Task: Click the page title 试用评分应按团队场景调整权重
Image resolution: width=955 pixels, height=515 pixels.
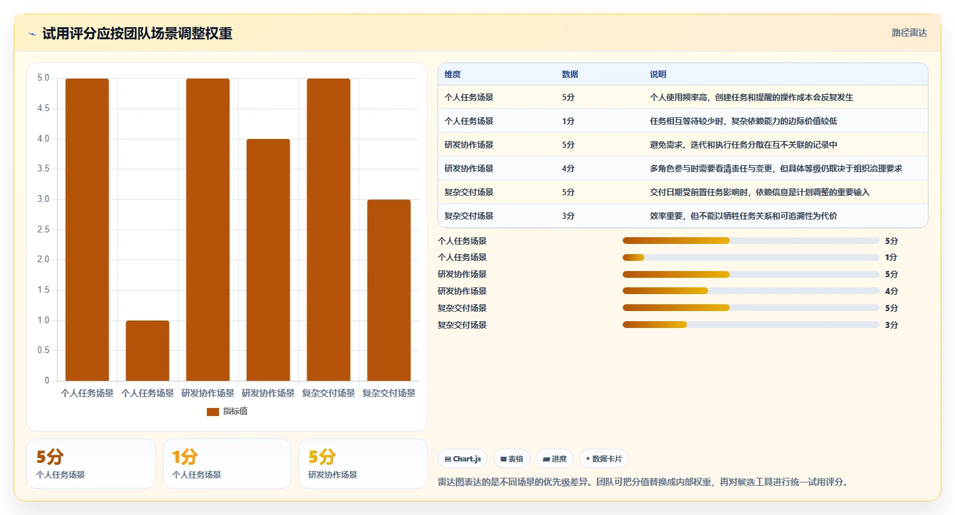Action: pos(137,34)
